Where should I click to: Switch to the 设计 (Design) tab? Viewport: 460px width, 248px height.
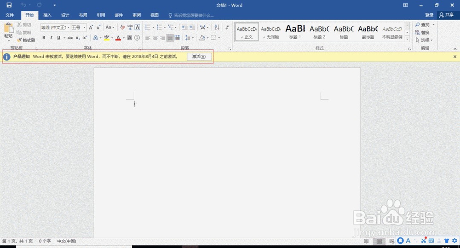65,15
